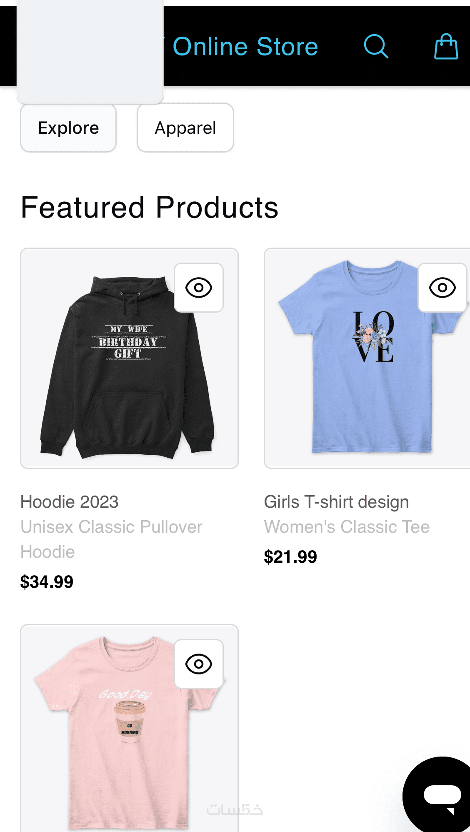
Task: Click the $34.99 hoodie price
Action: pos(47,582)
